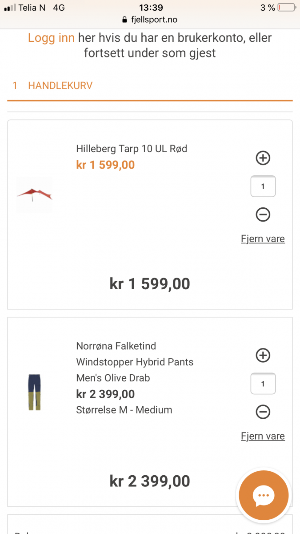Screen dimensions: 300x534
Task: Tap the 13:39 clock in status bar
Action: pos(151,8)
